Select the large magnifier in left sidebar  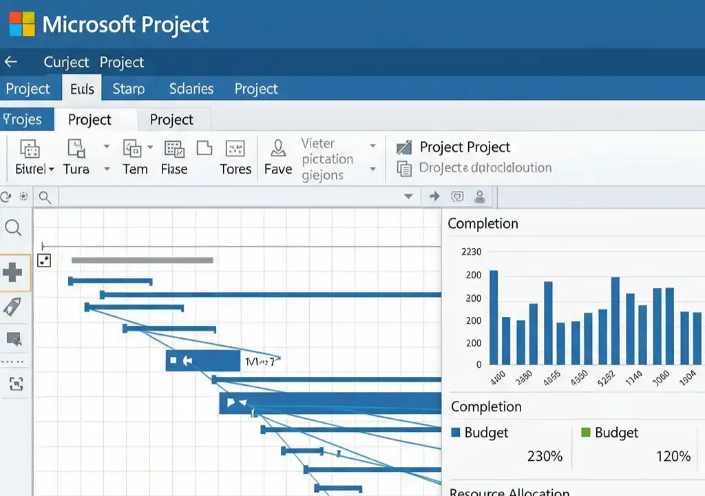14,228
